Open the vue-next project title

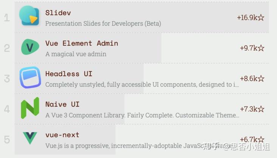[x=62, y=135]
